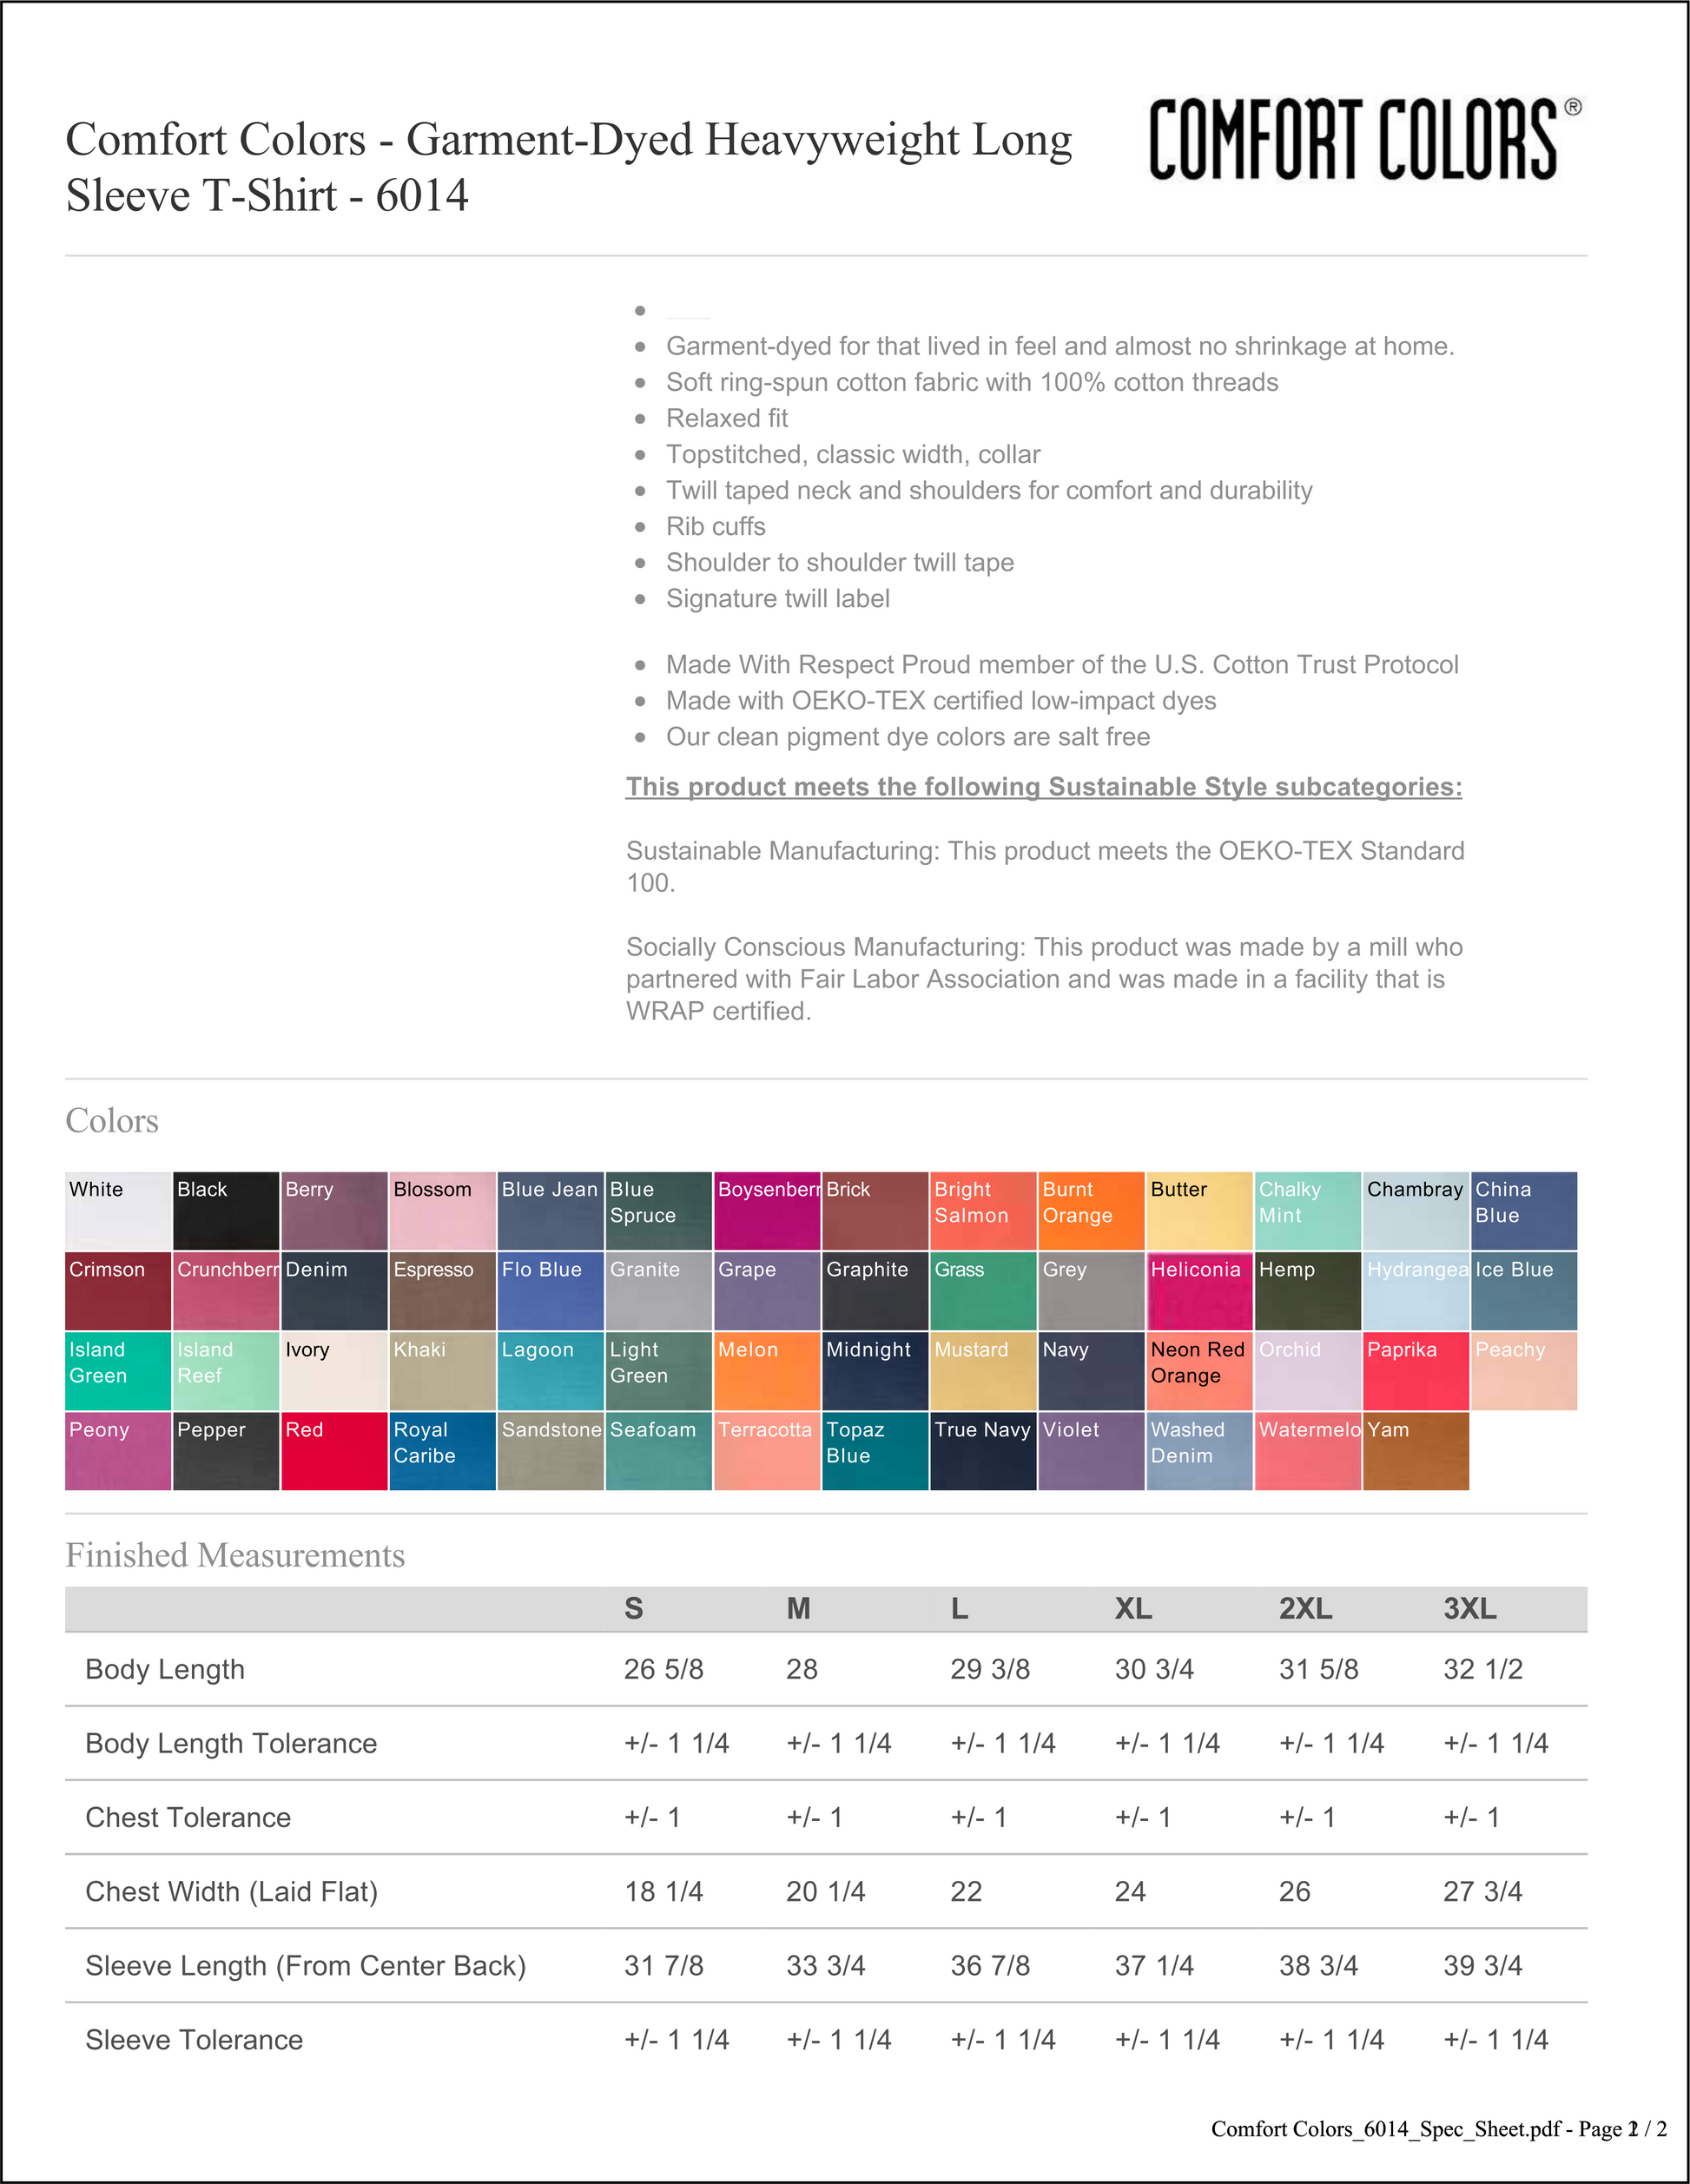The width and height of the screenshot is (1690, 2184).
Task: Click the Crimson color swatch
Action: point(118,1290)
